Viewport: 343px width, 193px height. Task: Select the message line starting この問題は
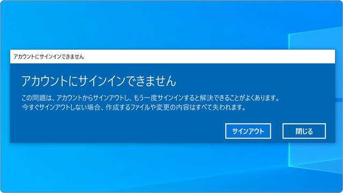tap(151, 98)
